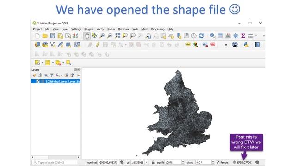Click the rotation 0.0 spin arrows
The width and height of the screenshot is (296, 166).
[x=213, y=162]
